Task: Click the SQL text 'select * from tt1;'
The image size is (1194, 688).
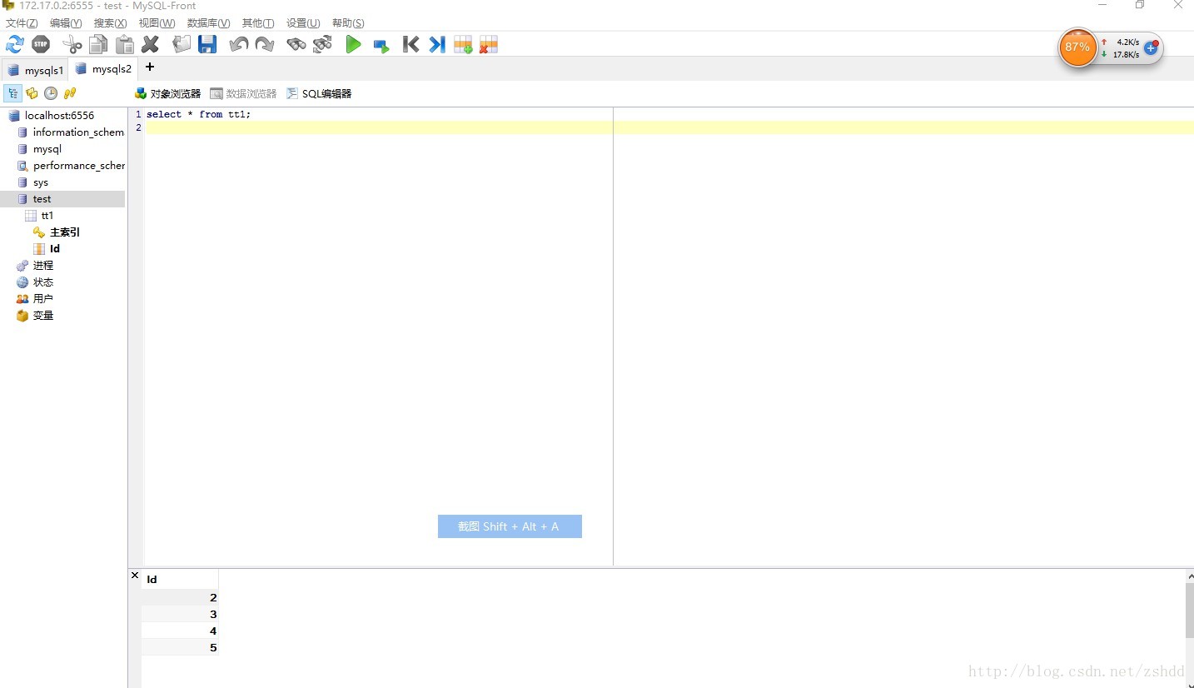Action: coord(198,114)
